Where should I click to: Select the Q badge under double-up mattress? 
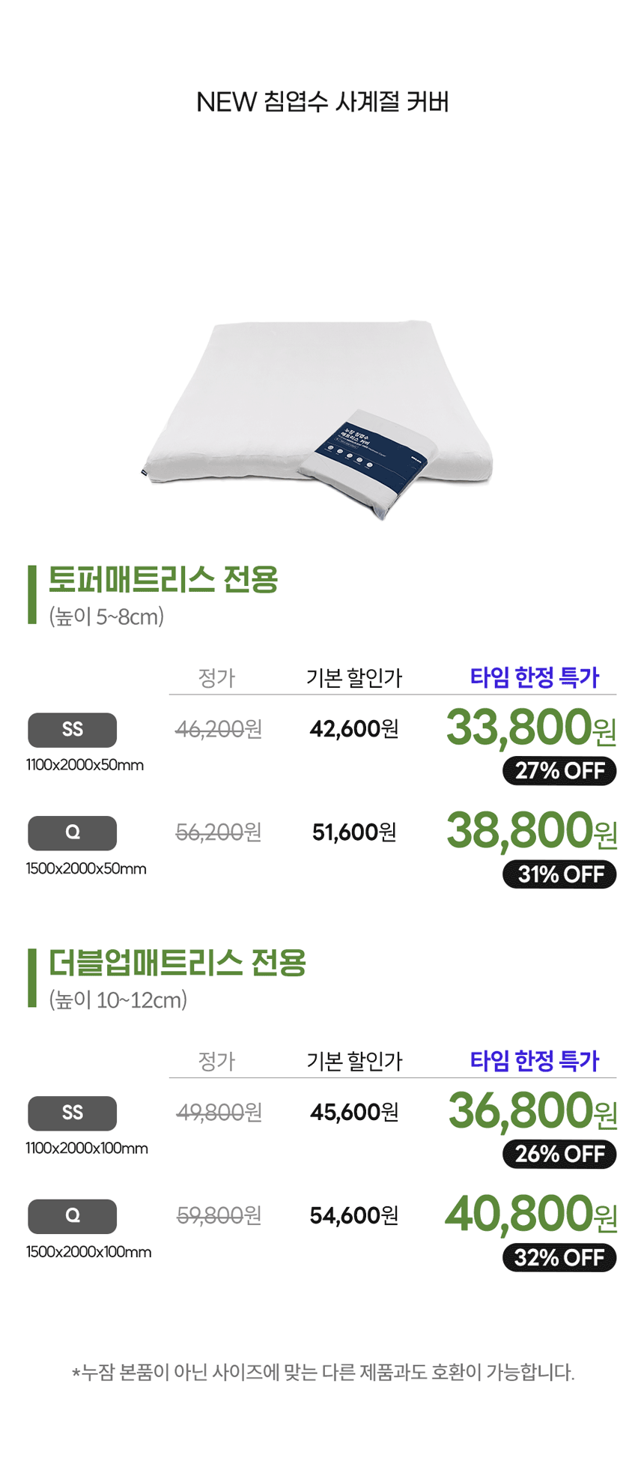click(73, 1217)
